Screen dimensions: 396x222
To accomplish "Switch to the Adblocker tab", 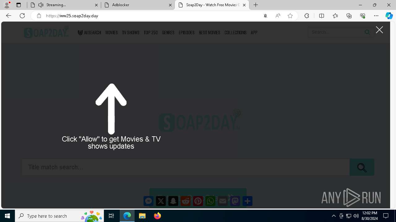I will pyautogui.click(x=138, y=5).
